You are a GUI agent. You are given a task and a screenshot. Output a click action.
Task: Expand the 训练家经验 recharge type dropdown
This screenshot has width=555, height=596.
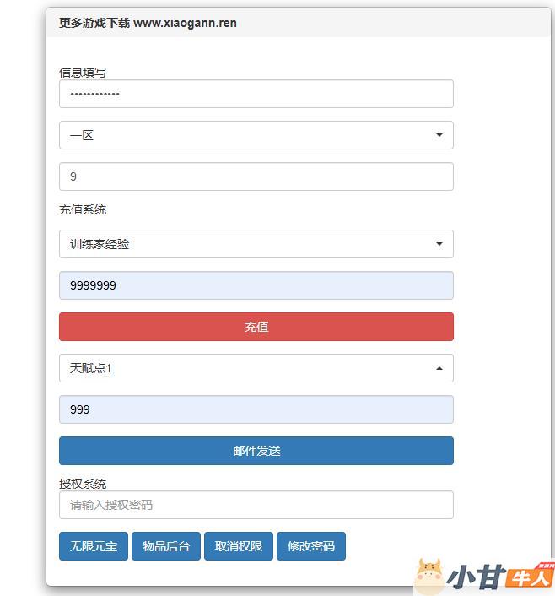(256, 244)
